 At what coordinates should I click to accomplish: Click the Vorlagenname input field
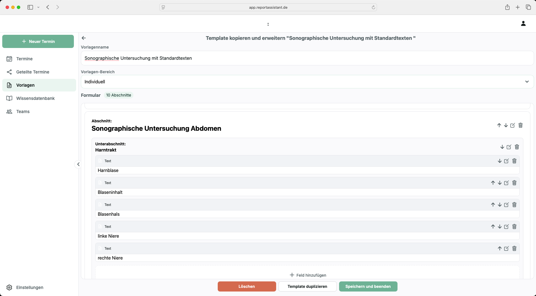tap(307, 58)
